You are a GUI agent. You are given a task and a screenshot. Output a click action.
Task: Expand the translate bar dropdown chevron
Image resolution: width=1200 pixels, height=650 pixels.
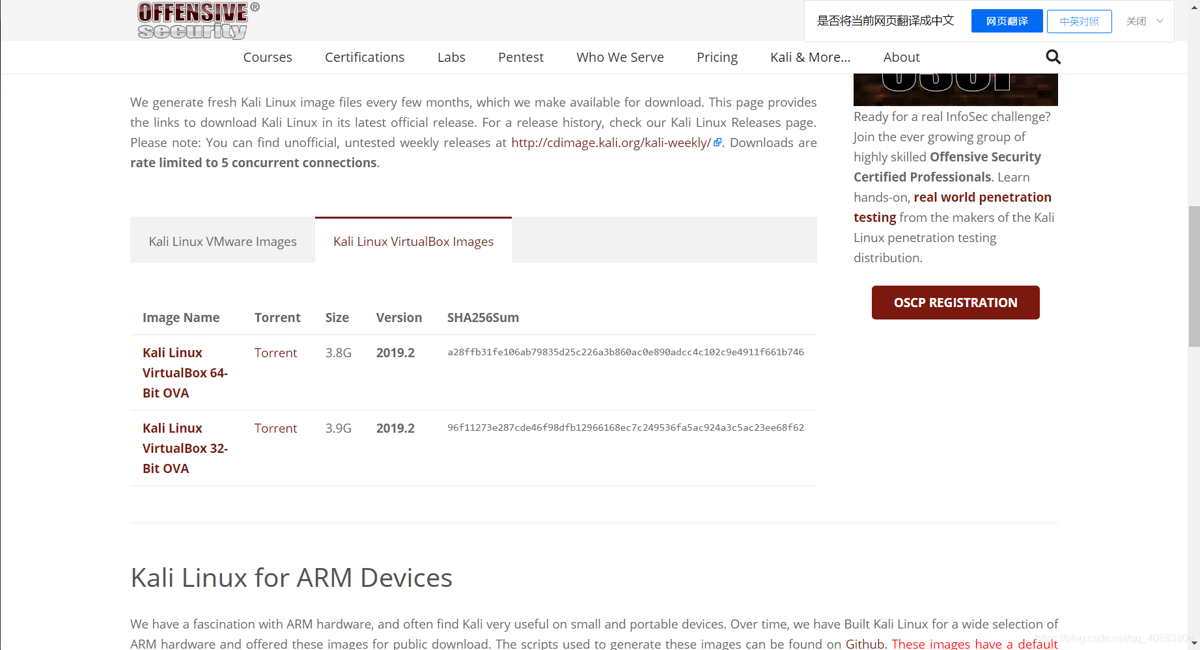click(1160, 21)
